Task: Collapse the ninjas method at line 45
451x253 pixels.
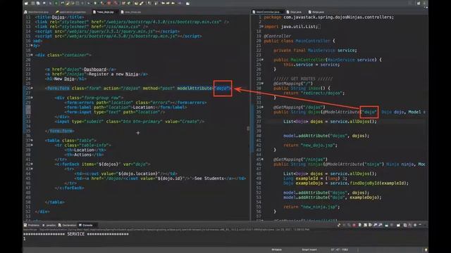Action: 262,160
